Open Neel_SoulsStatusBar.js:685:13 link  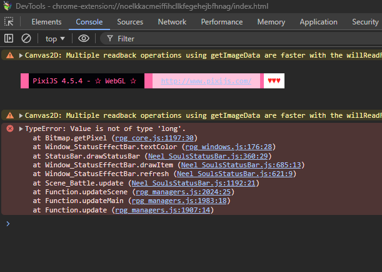click(x=241, y=165)
